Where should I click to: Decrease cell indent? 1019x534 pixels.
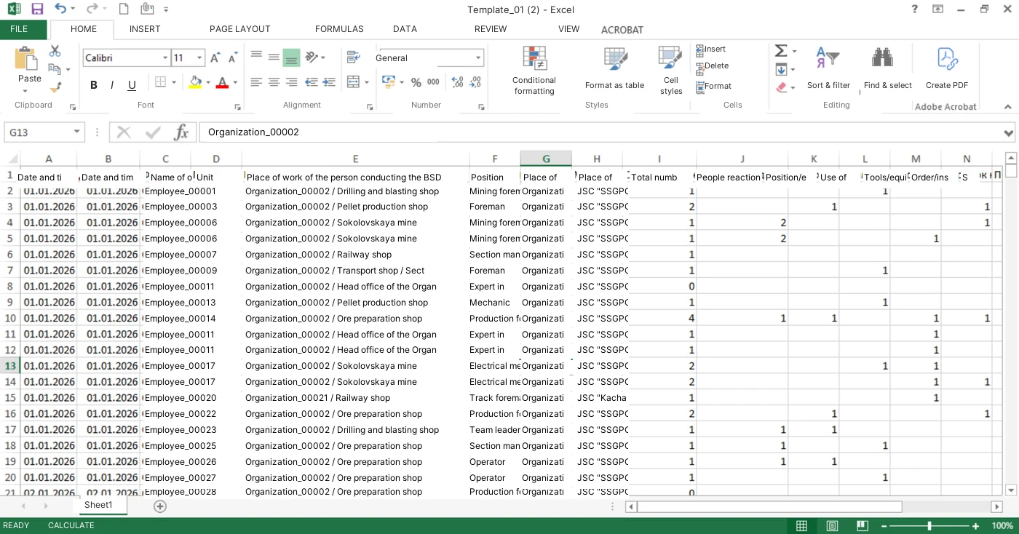point(312,82)
